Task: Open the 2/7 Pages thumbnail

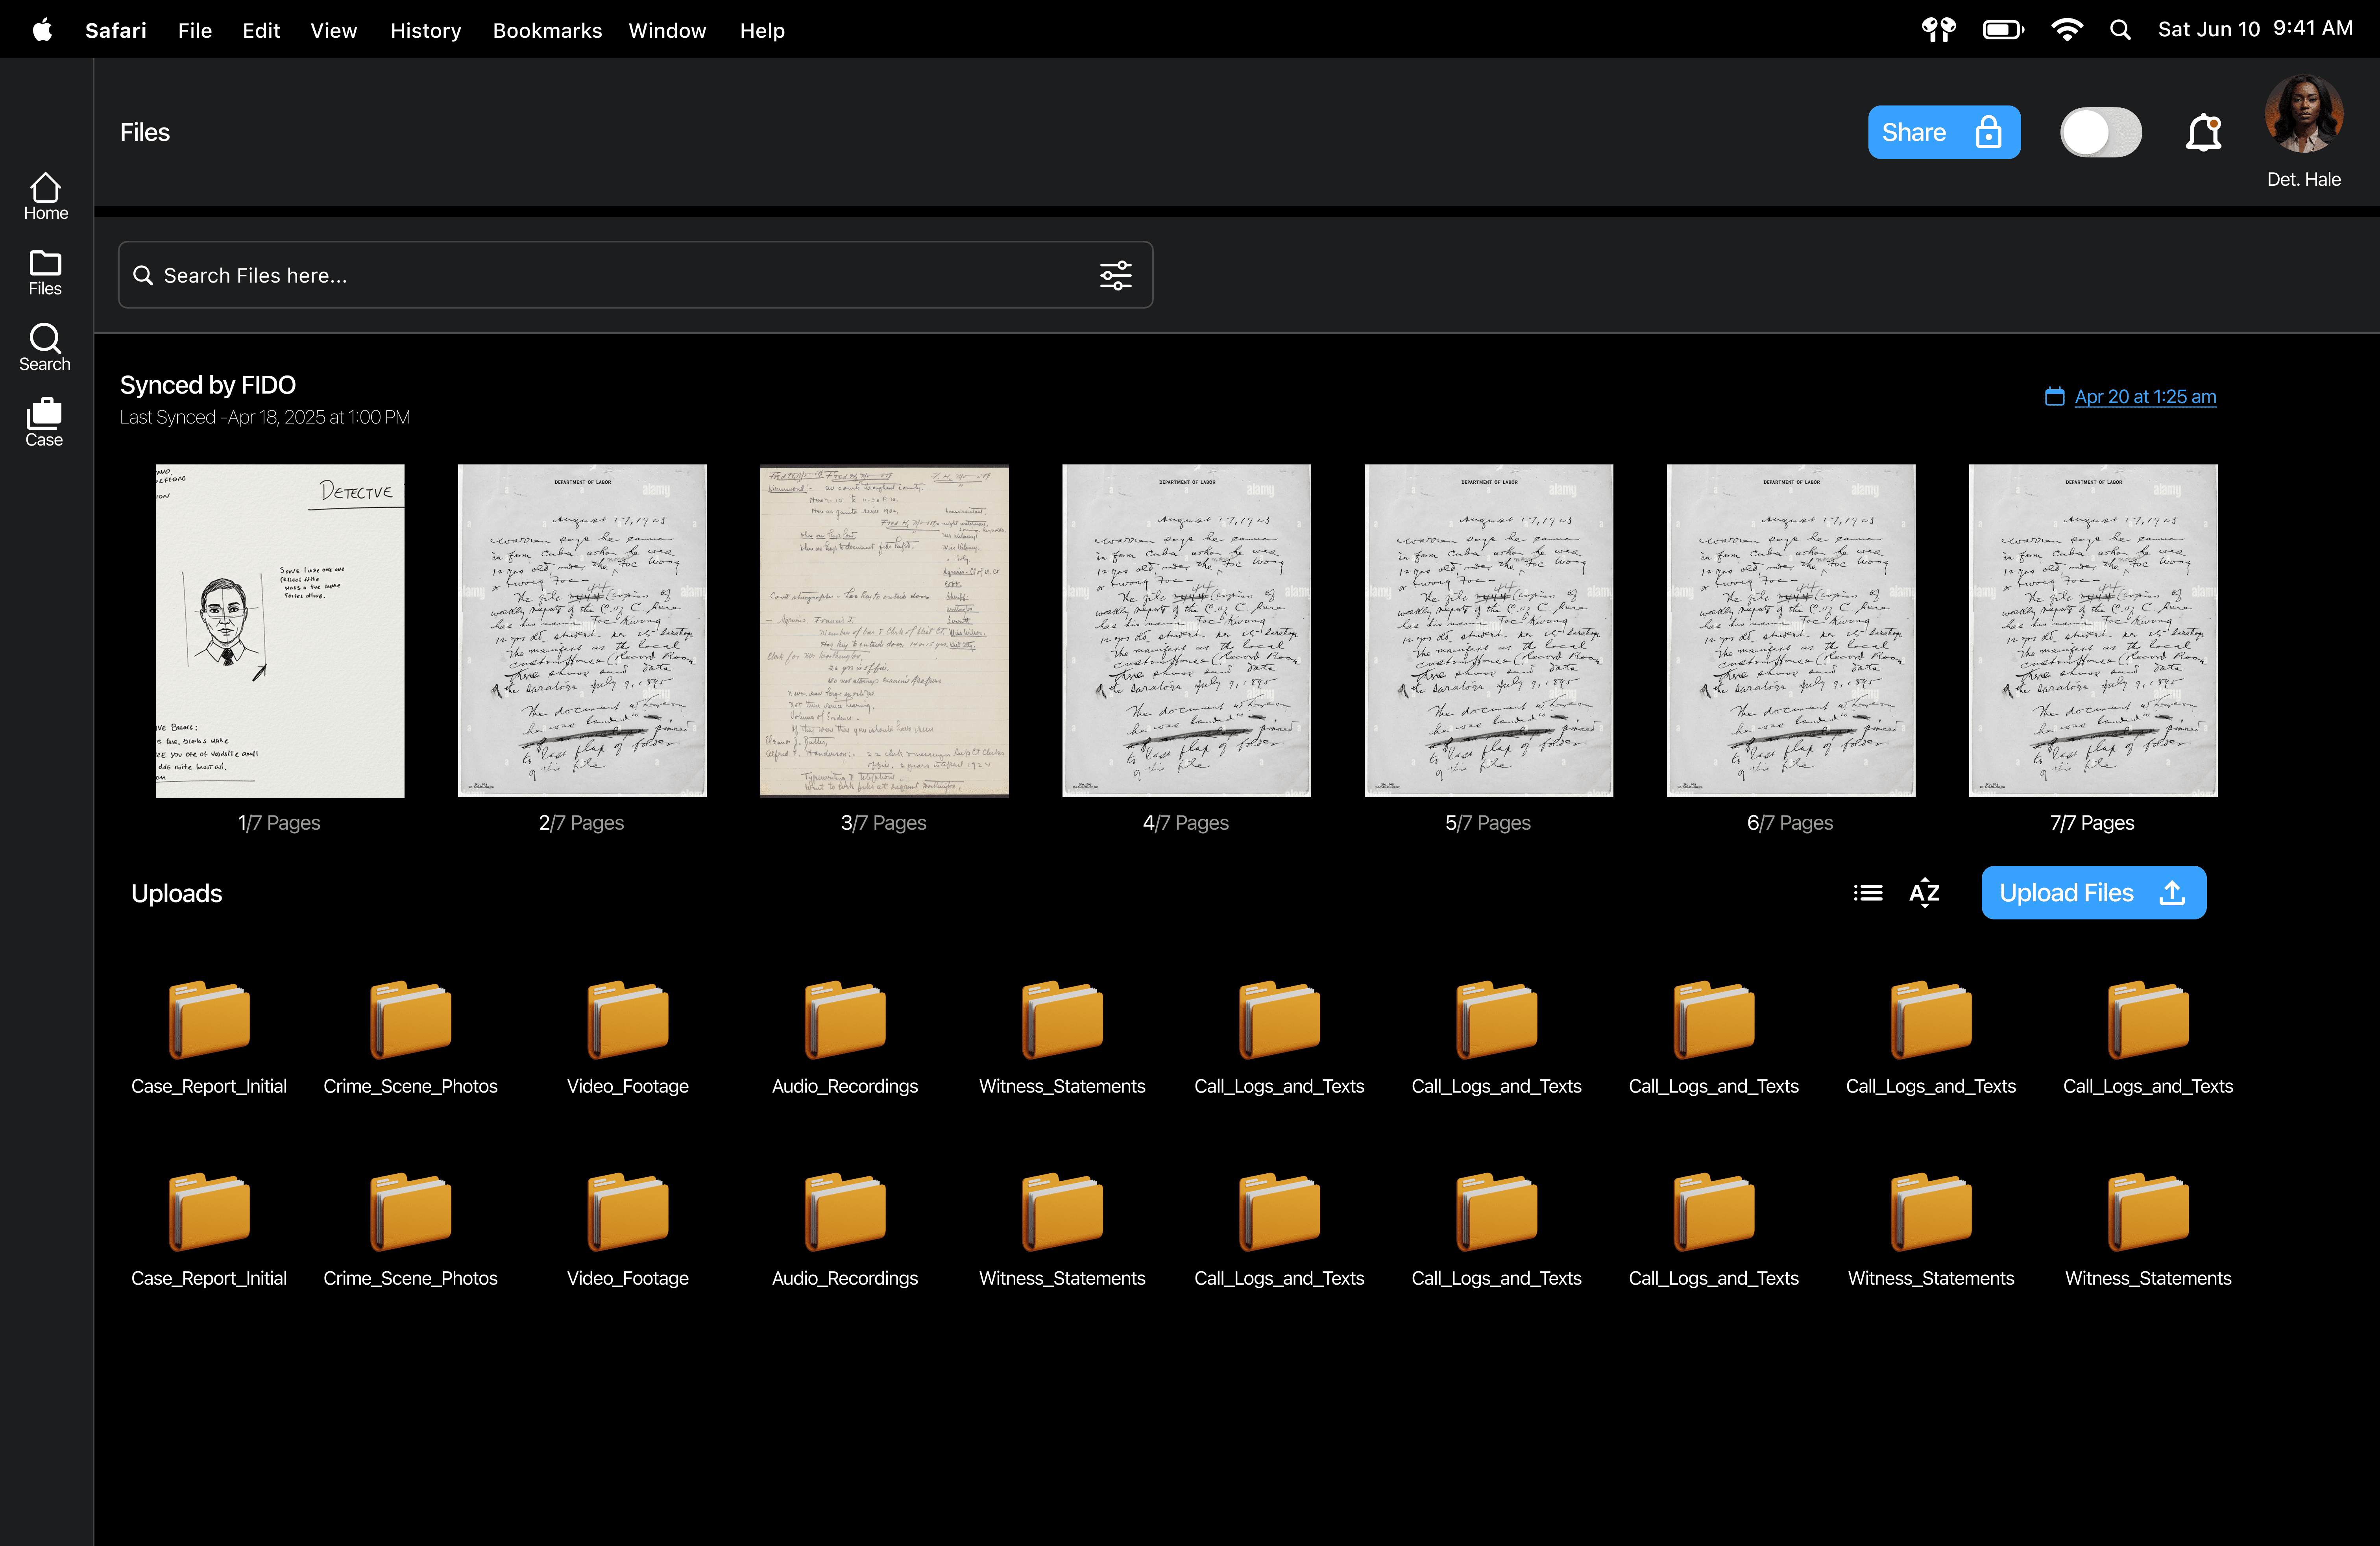Action: [x=582, y=631]
